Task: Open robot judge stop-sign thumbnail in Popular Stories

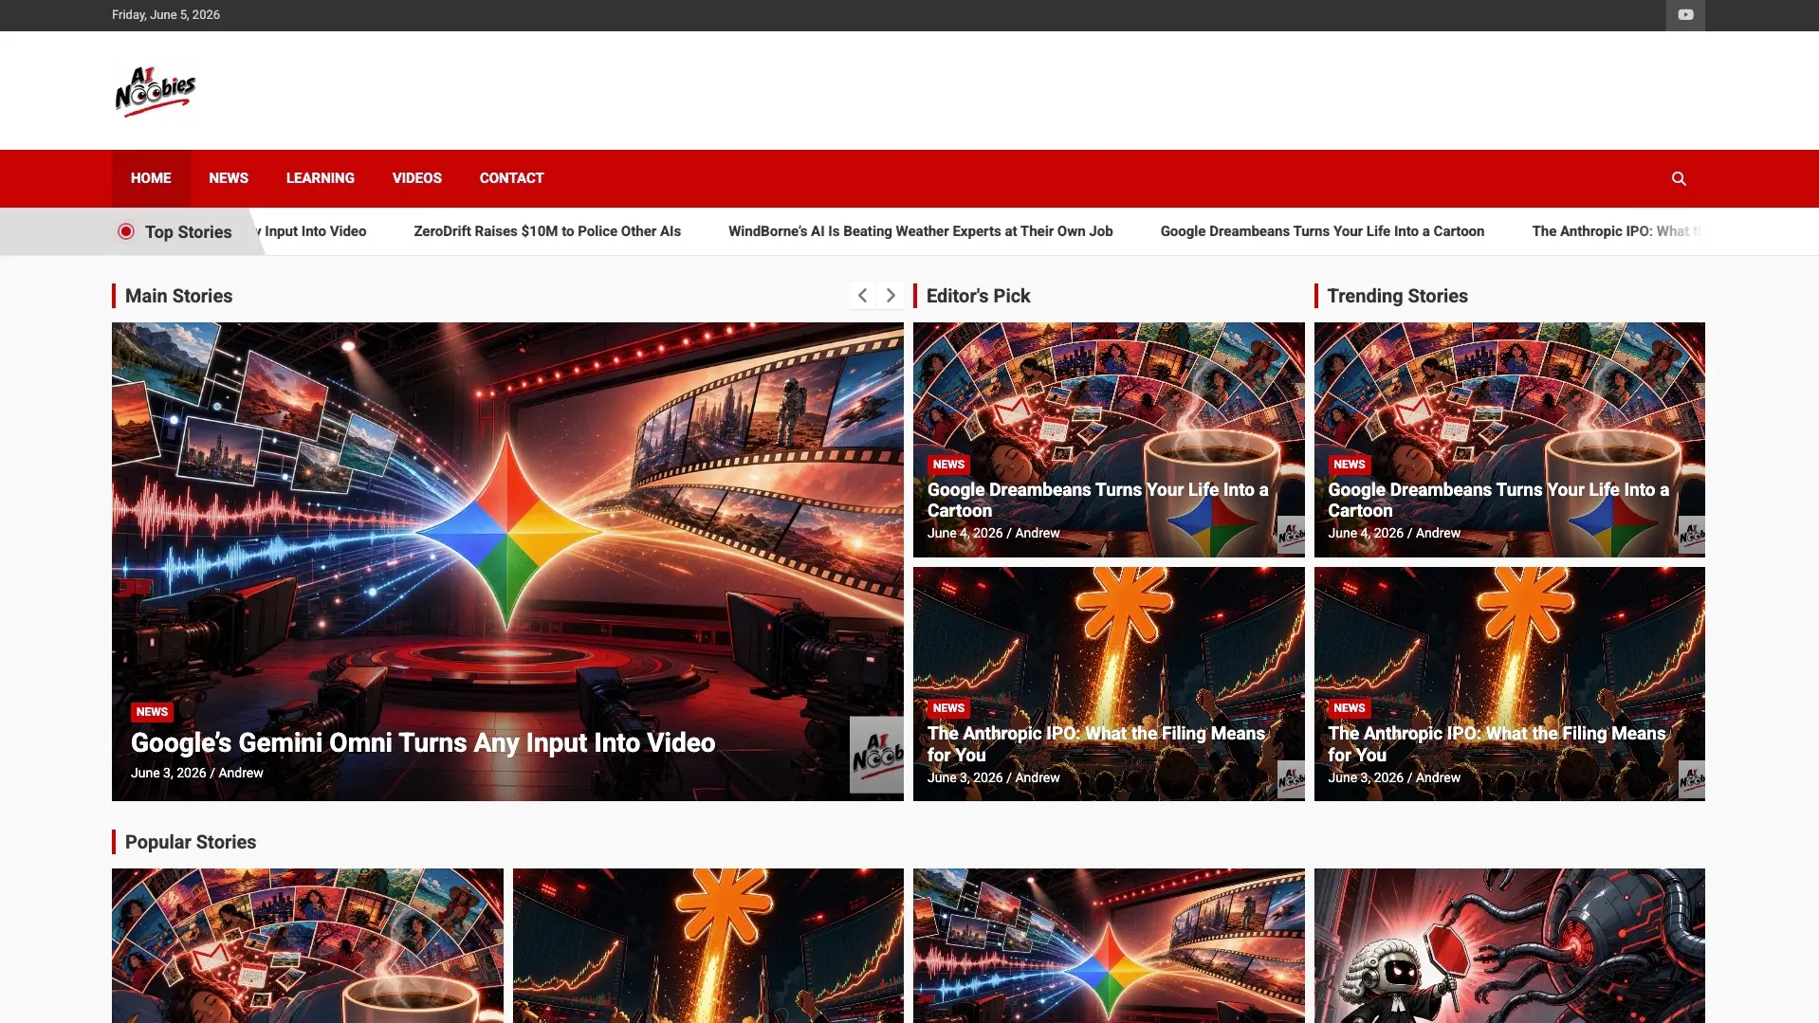Action: [x=1510, y=945]
